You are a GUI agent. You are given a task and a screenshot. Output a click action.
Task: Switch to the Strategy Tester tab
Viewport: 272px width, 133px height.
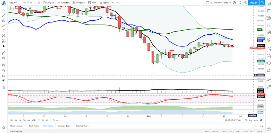[x=65, y=126]
